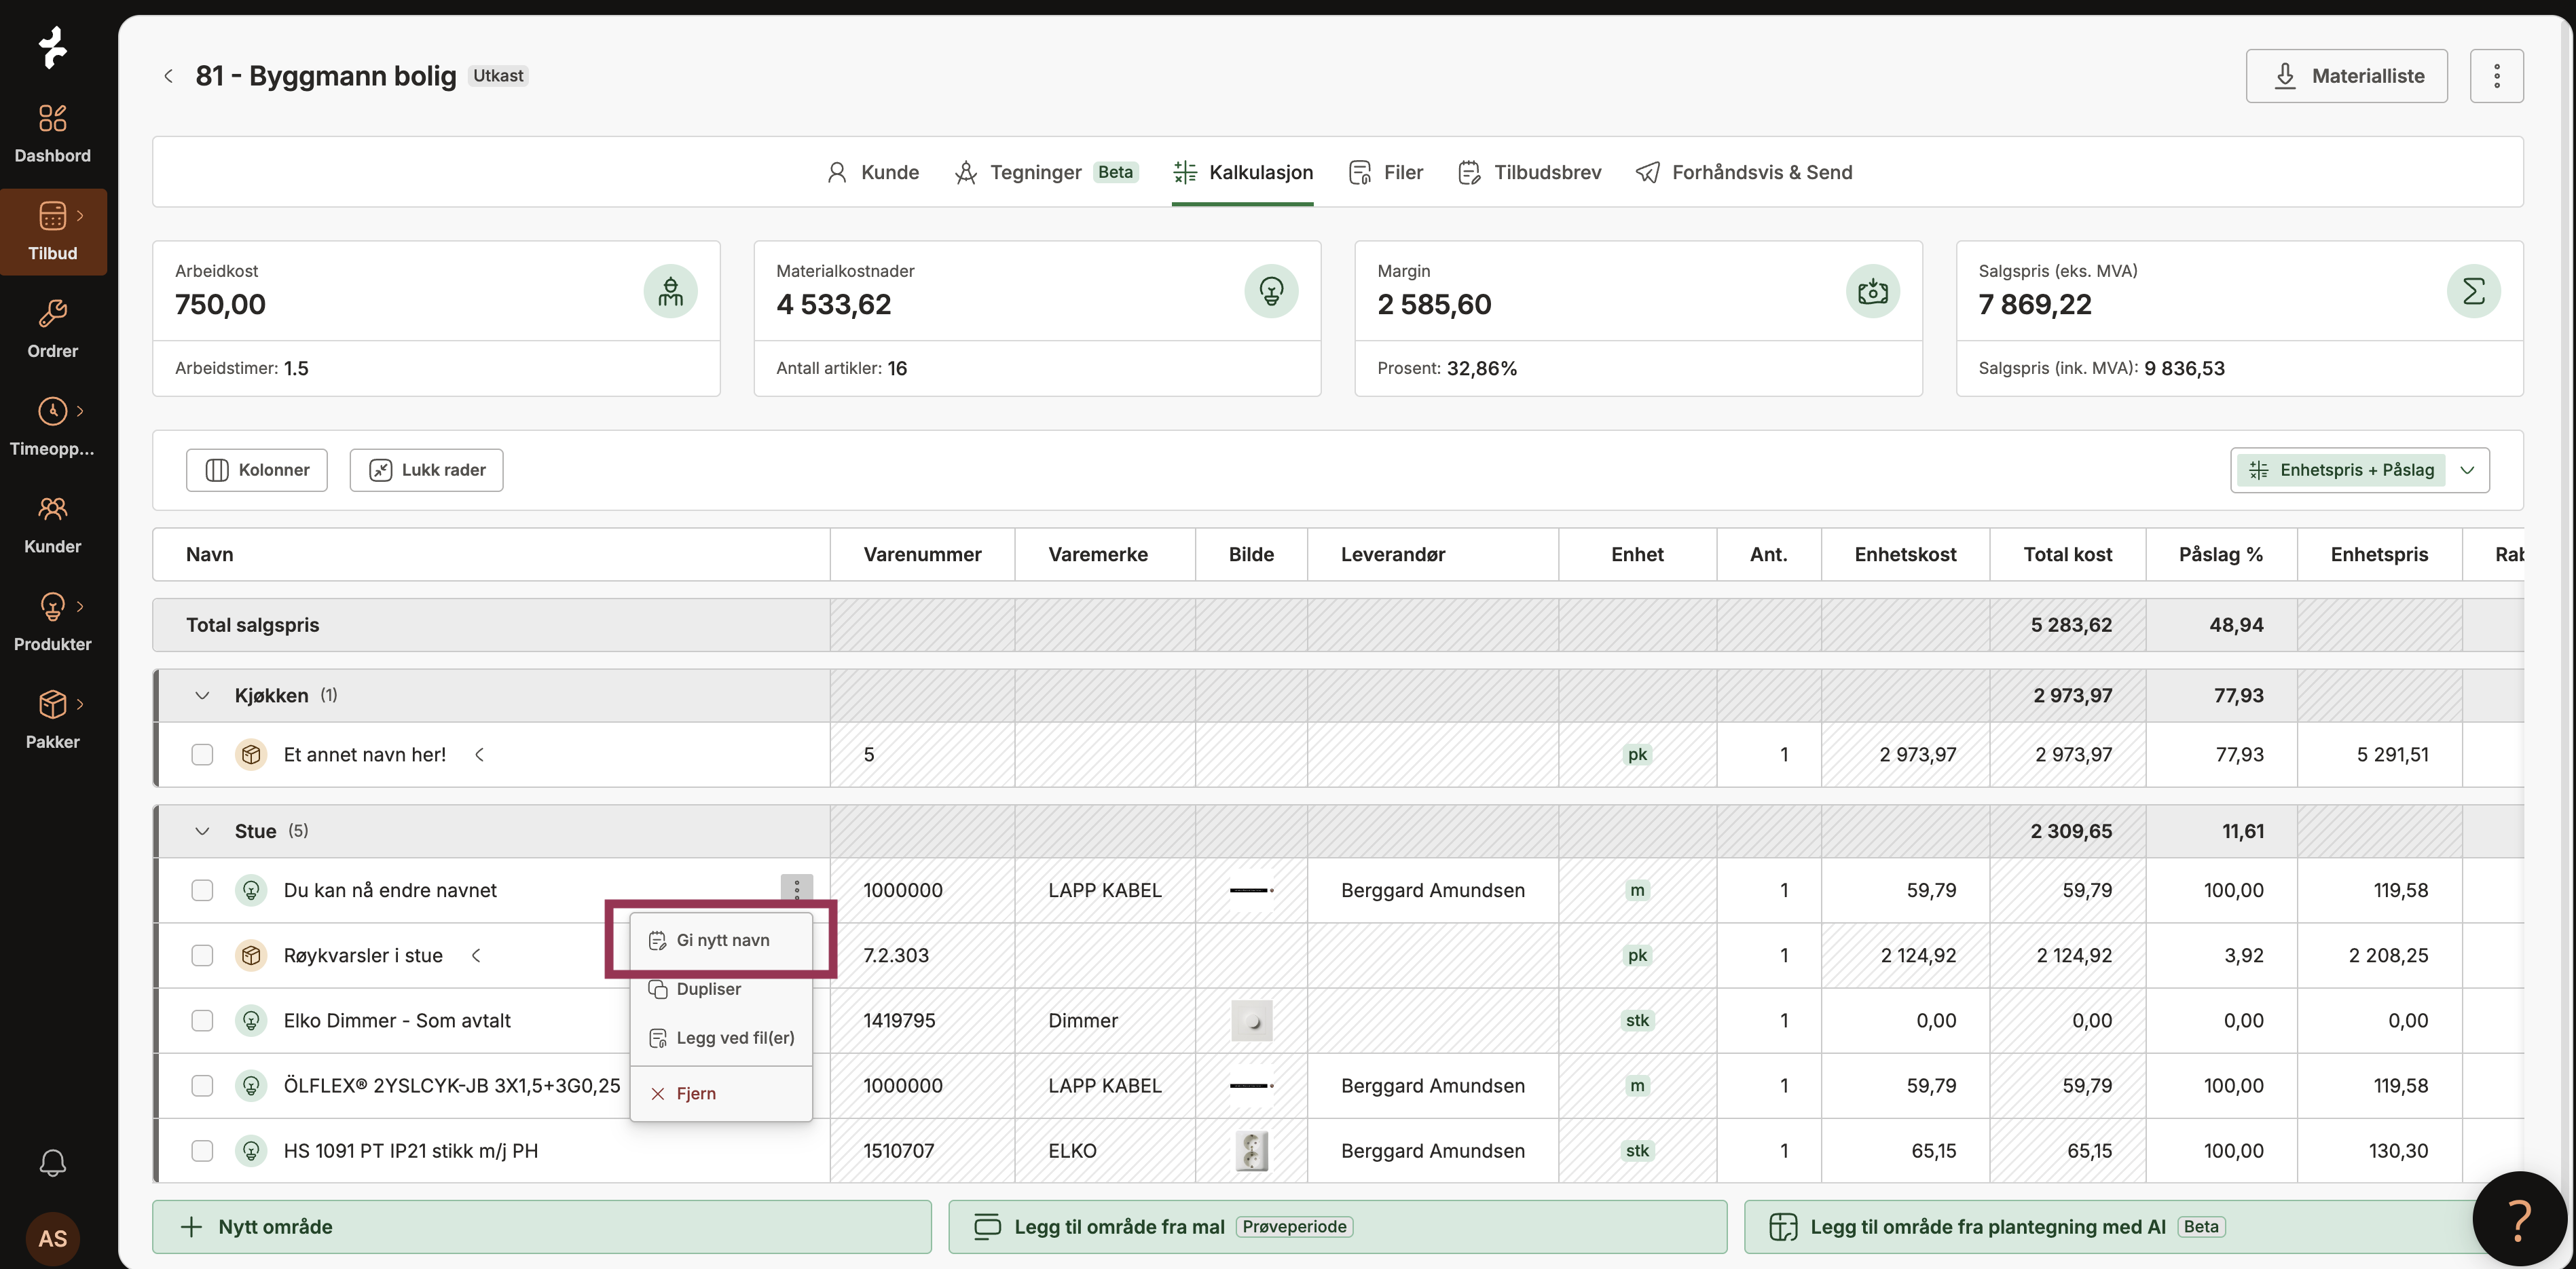Tick checkbox for 'Du kan nå endre navnet'
The width and height of the screenshot is (2576, 1269).
(x=202, y=890)
